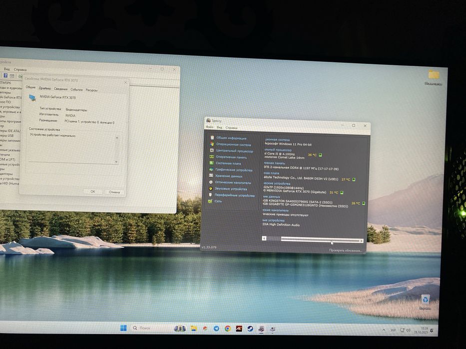Select Оперативная память in the Speccy sidebar

231,157
